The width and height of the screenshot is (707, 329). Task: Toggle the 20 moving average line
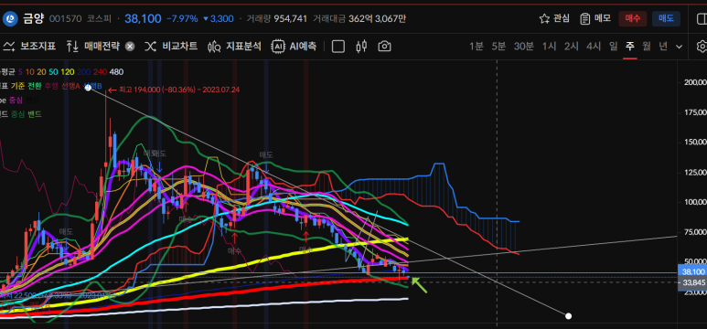41,71
